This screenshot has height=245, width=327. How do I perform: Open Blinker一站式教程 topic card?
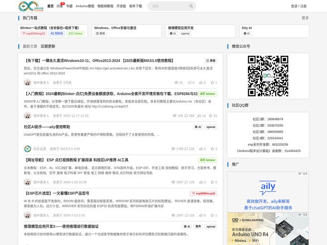point(53,31)
